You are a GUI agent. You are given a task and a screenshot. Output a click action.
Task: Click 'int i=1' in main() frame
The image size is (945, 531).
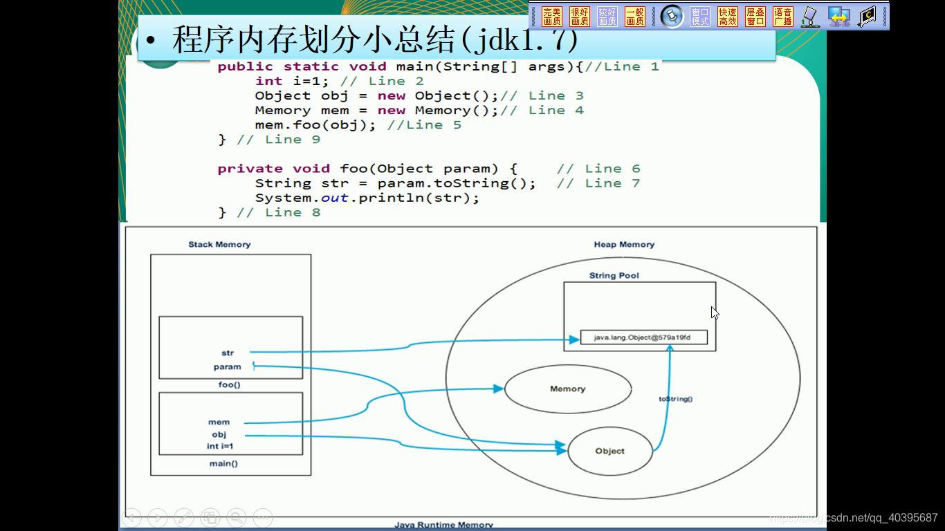[x=220, y=447]
